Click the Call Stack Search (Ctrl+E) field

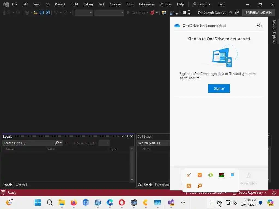pyautogui.click(x=153, y=143)
